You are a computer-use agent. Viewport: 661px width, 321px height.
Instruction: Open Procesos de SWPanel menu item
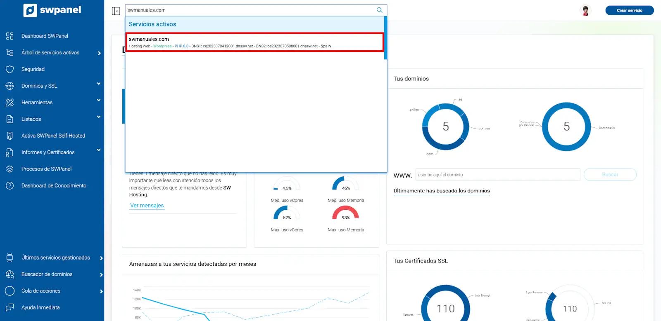(46, 169)
